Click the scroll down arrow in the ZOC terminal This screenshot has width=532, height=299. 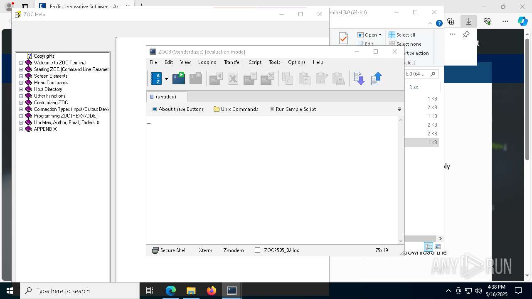[x=401, y=240]
